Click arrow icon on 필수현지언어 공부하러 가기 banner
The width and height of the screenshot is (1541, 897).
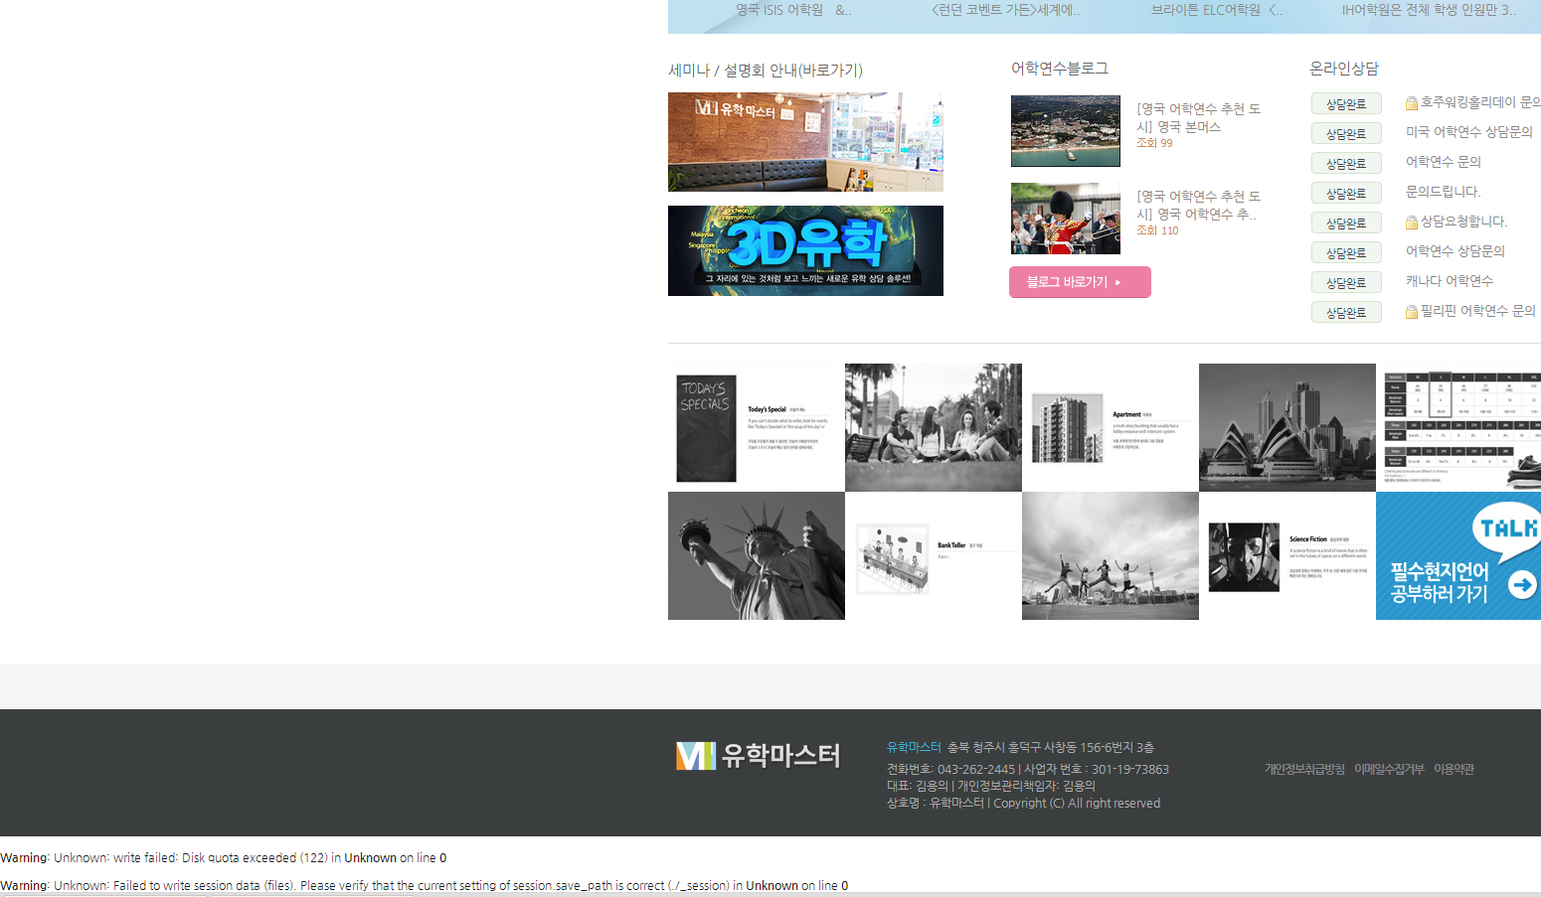1521,585
